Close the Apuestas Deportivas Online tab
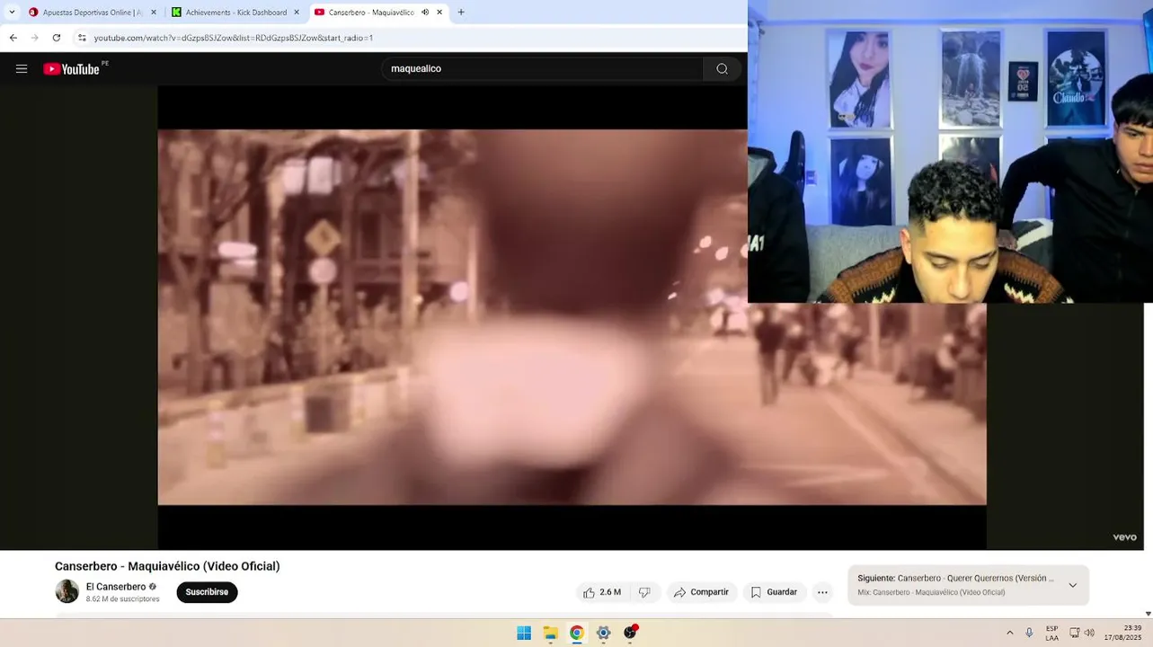Viewport: 1153px width, 647px height. coord(154,13)
